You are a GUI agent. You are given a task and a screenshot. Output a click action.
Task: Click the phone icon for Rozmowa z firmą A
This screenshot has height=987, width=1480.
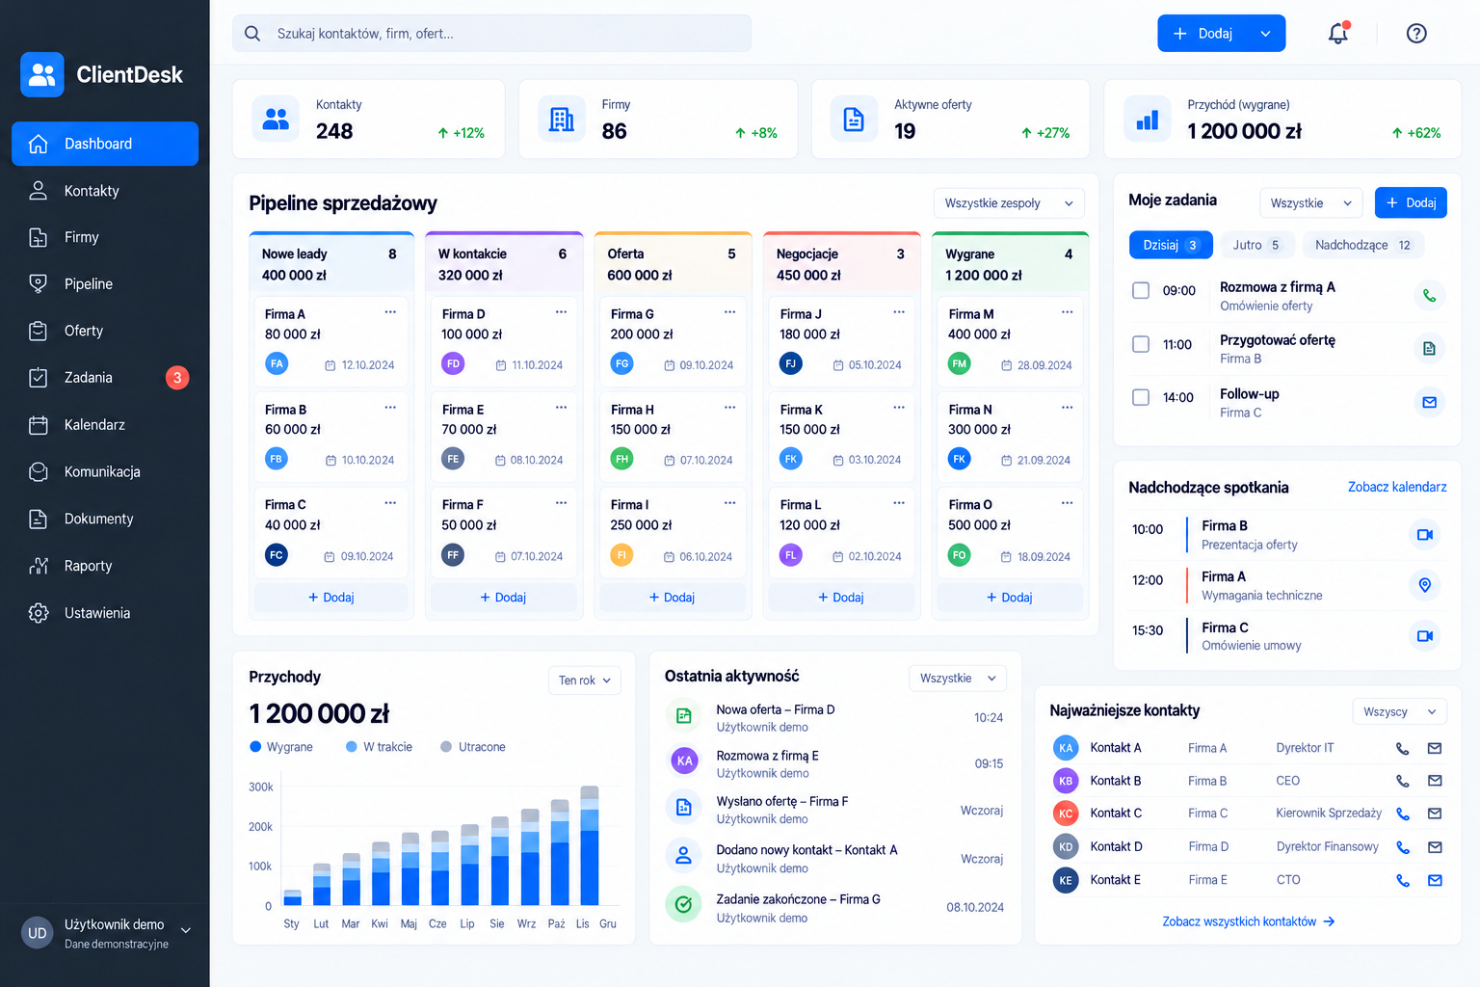[1429, 296]
